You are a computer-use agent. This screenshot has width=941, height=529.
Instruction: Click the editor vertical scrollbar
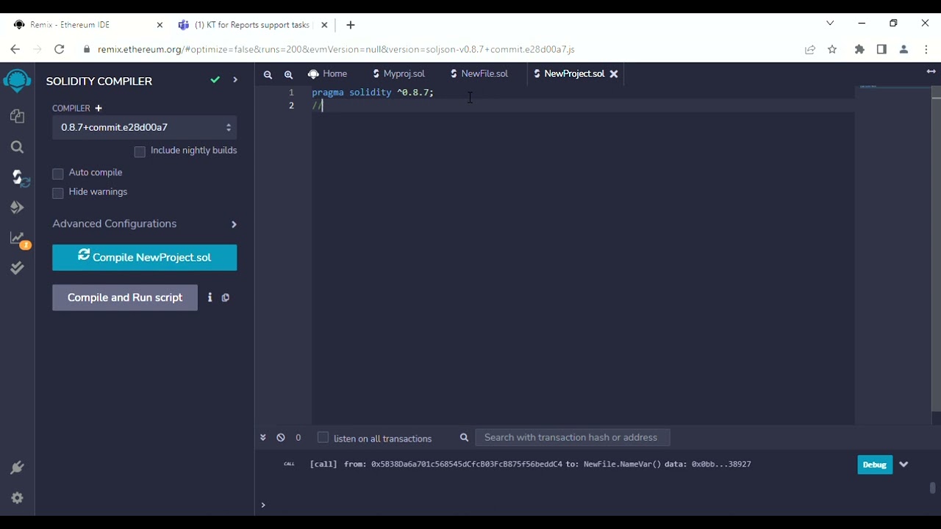[x=936, y=250]
